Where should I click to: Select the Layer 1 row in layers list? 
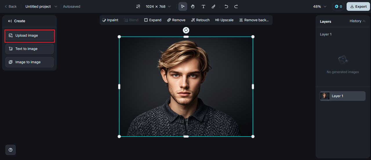(343, 96)
